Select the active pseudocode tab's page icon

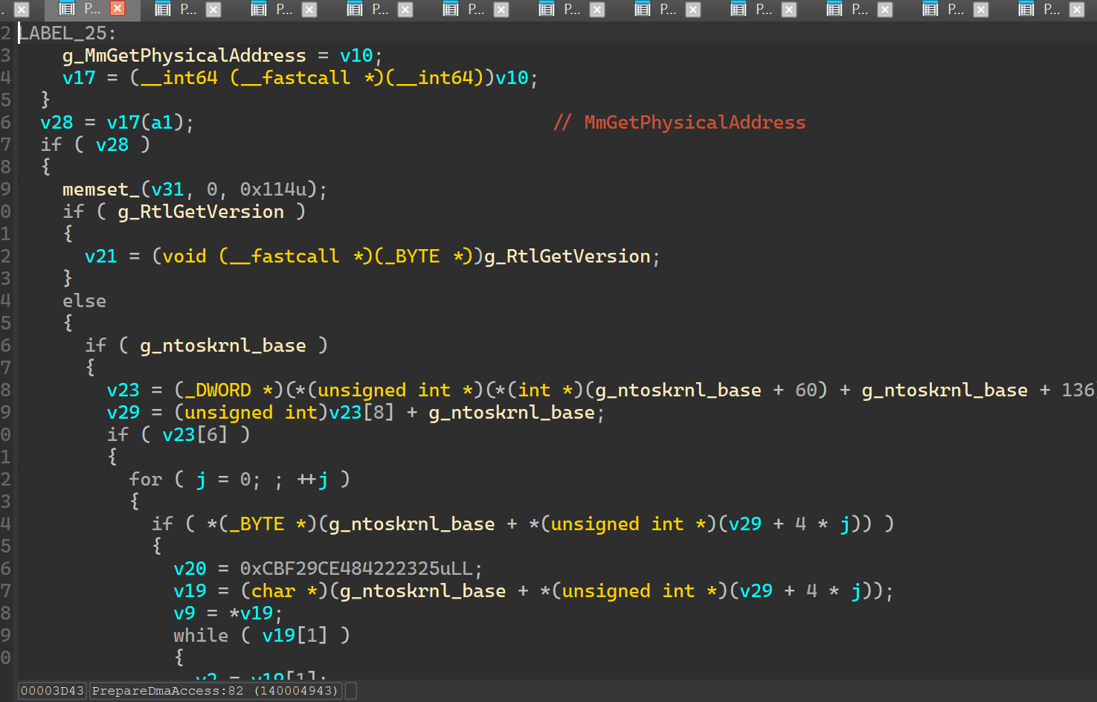click(x=67, y=9)
